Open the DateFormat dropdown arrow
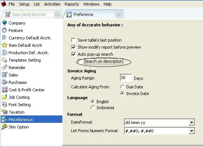This screenshot has height=147, width=203. point(191,122)
